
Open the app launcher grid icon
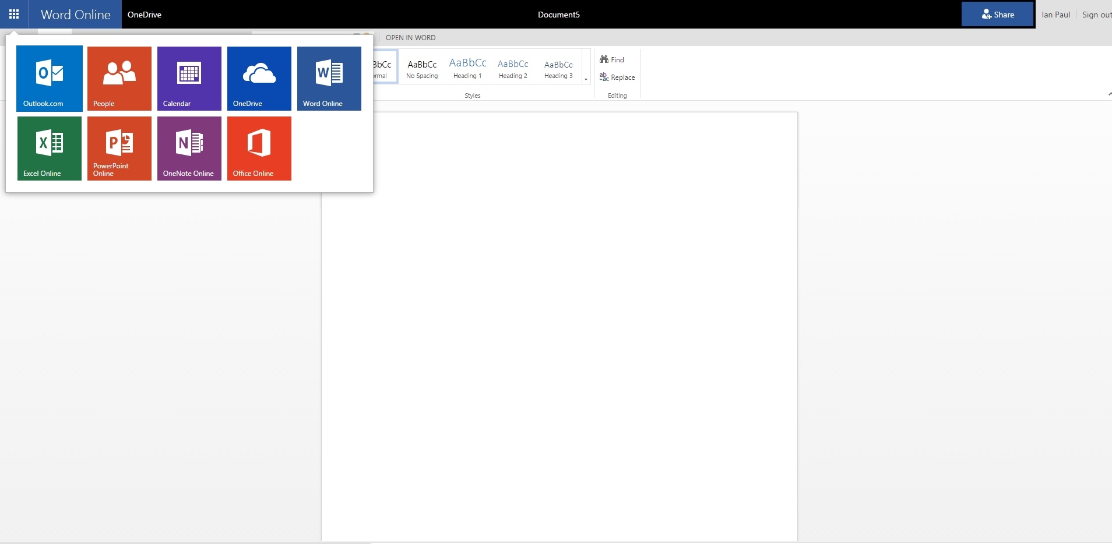pos(14,14)
